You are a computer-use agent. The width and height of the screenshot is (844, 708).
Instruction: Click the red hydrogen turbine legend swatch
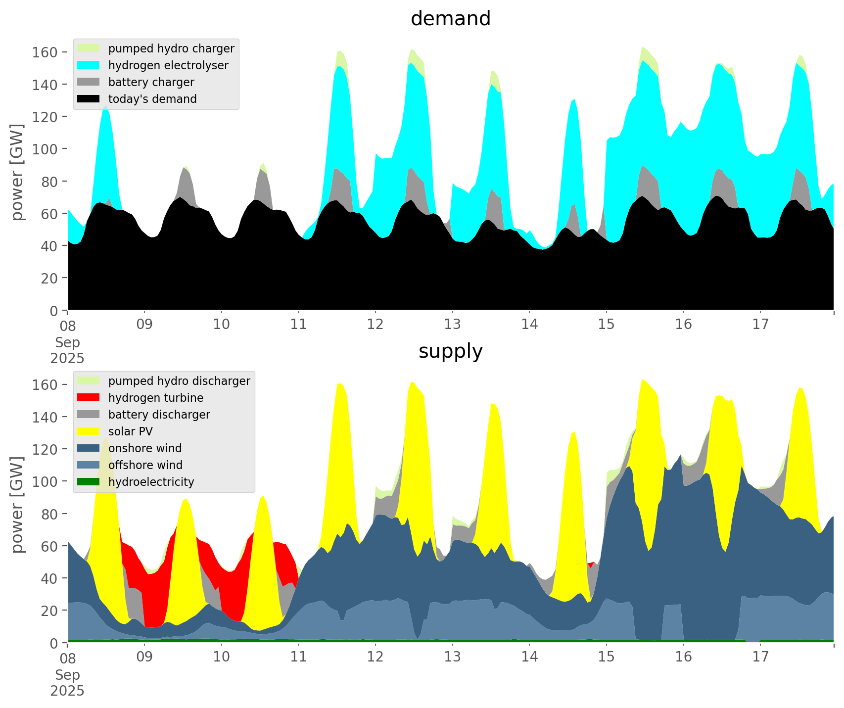coord(89,398)
